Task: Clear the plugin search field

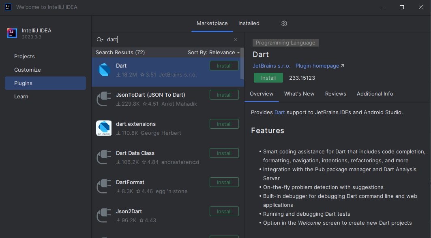Action: tap(236, 40)
